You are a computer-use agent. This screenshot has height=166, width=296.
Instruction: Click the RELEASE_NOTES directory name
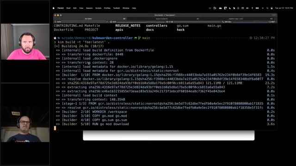pos(128,26)
